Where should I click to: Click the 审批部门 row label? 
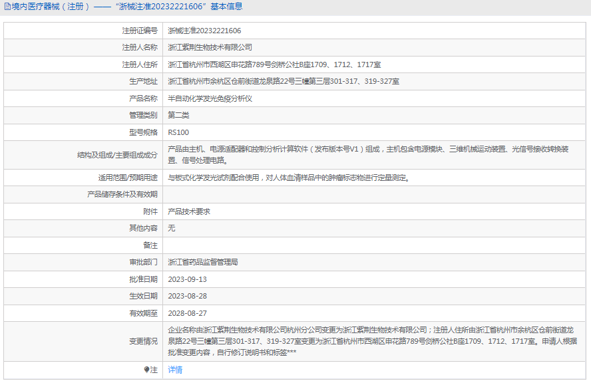click(143, 262)
